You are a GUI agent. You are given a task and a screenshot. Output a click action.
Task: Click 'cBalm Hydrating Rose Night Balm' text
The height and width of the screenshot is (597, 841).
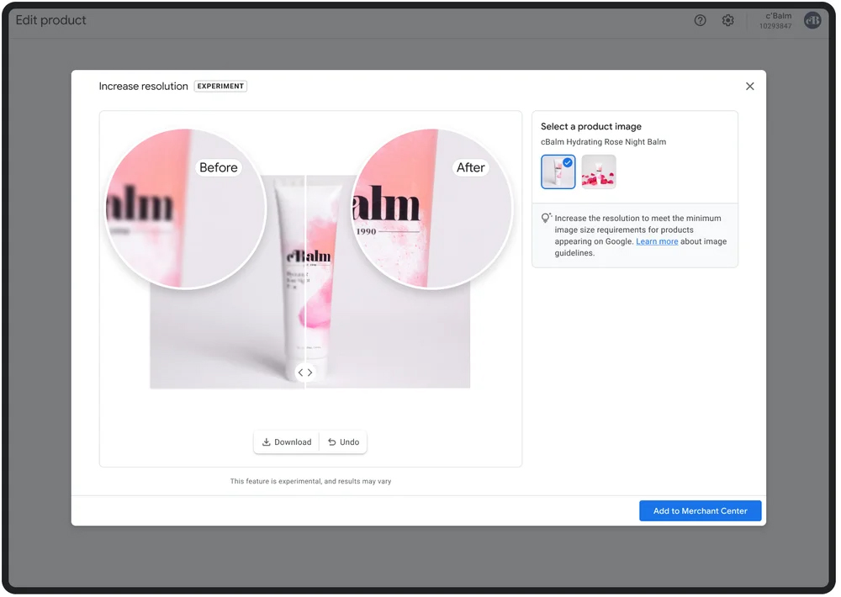point(603,142)
